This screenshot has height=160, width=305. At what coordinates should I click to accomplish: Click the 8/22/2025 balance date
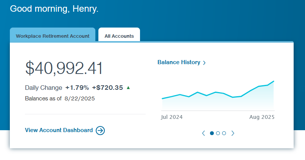tap(79, 98)
